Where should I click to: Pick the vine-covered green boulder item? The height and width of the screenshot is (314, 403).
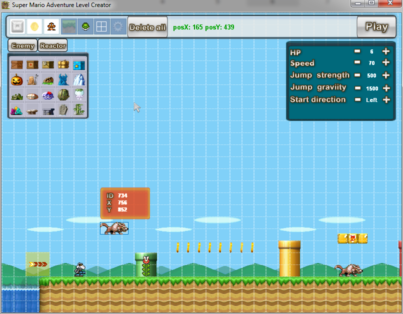(x=63, y=95)
